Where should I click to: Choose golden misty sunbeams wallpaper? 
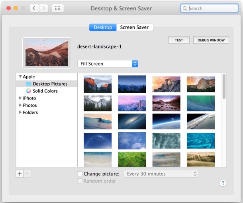[201, 159]
